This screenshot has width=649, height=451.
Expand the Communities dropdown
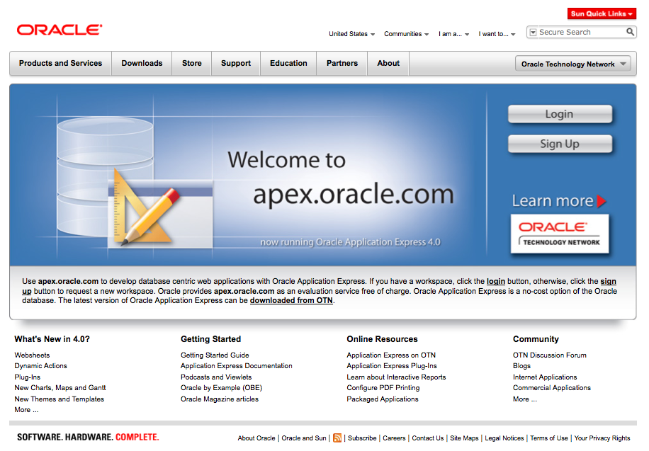pyautogui.click(x=406, y=34)
